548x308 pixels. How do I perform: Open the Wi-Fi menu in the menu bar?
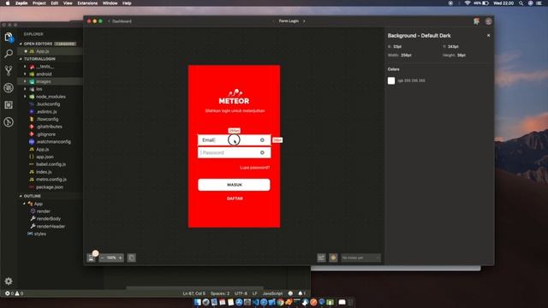pos(468,3)
